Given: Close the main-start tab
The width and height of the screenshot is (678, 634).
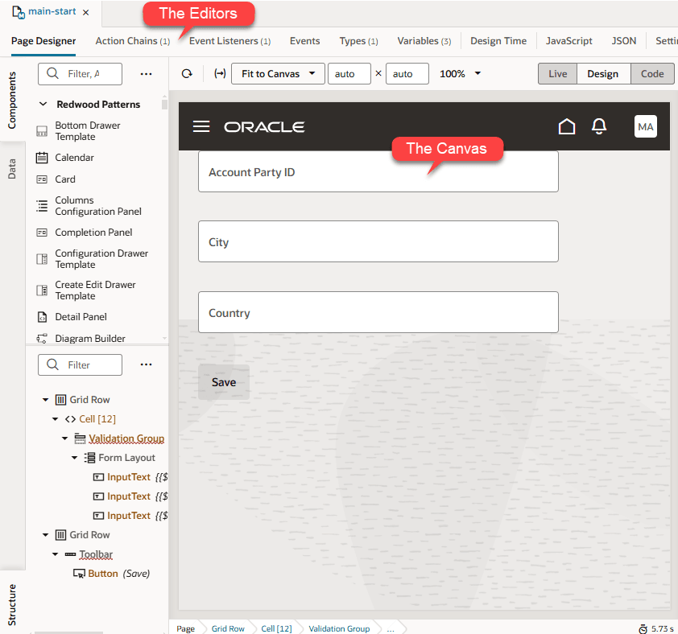Looking at the screenshot, I should coord(86,13).
